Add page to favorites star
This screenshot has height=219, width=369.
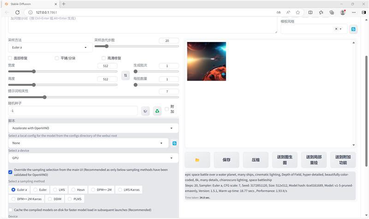[298, 12]
